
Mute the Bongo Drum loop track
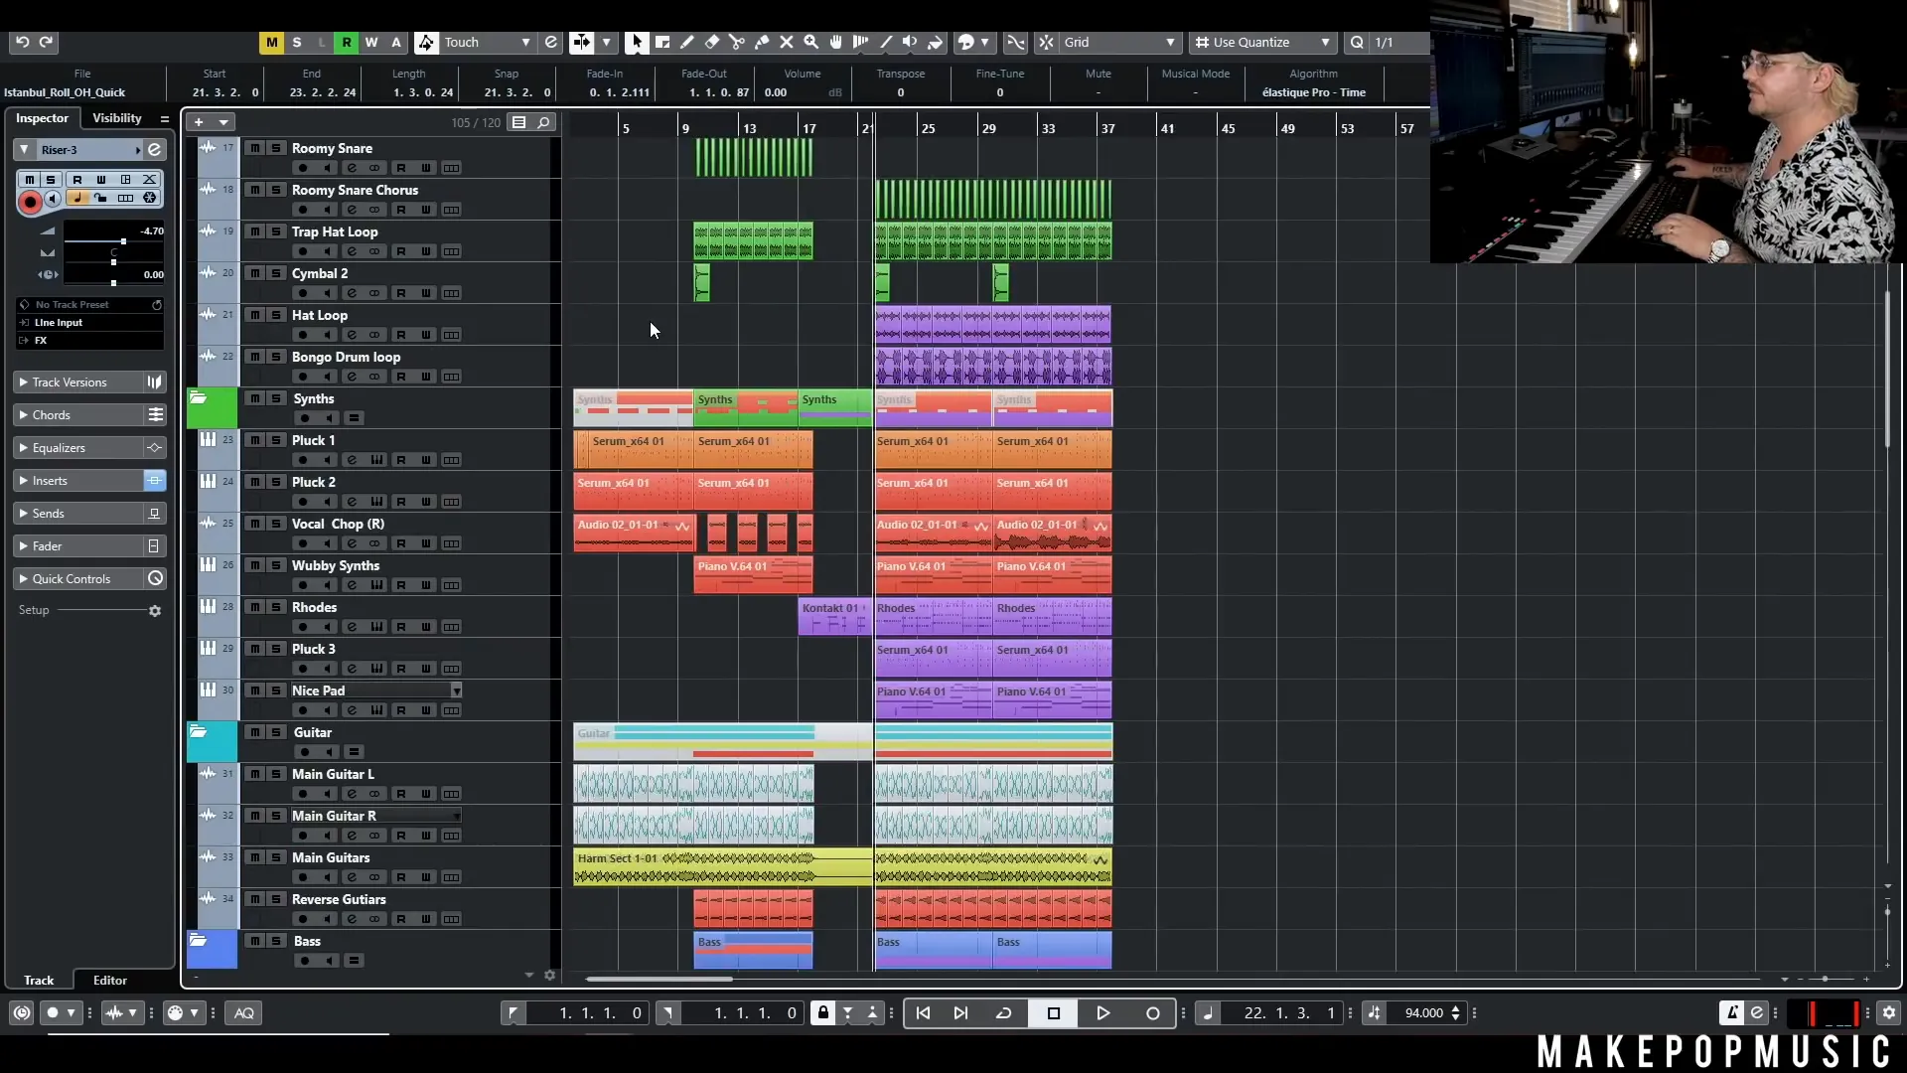pos(254,357)
